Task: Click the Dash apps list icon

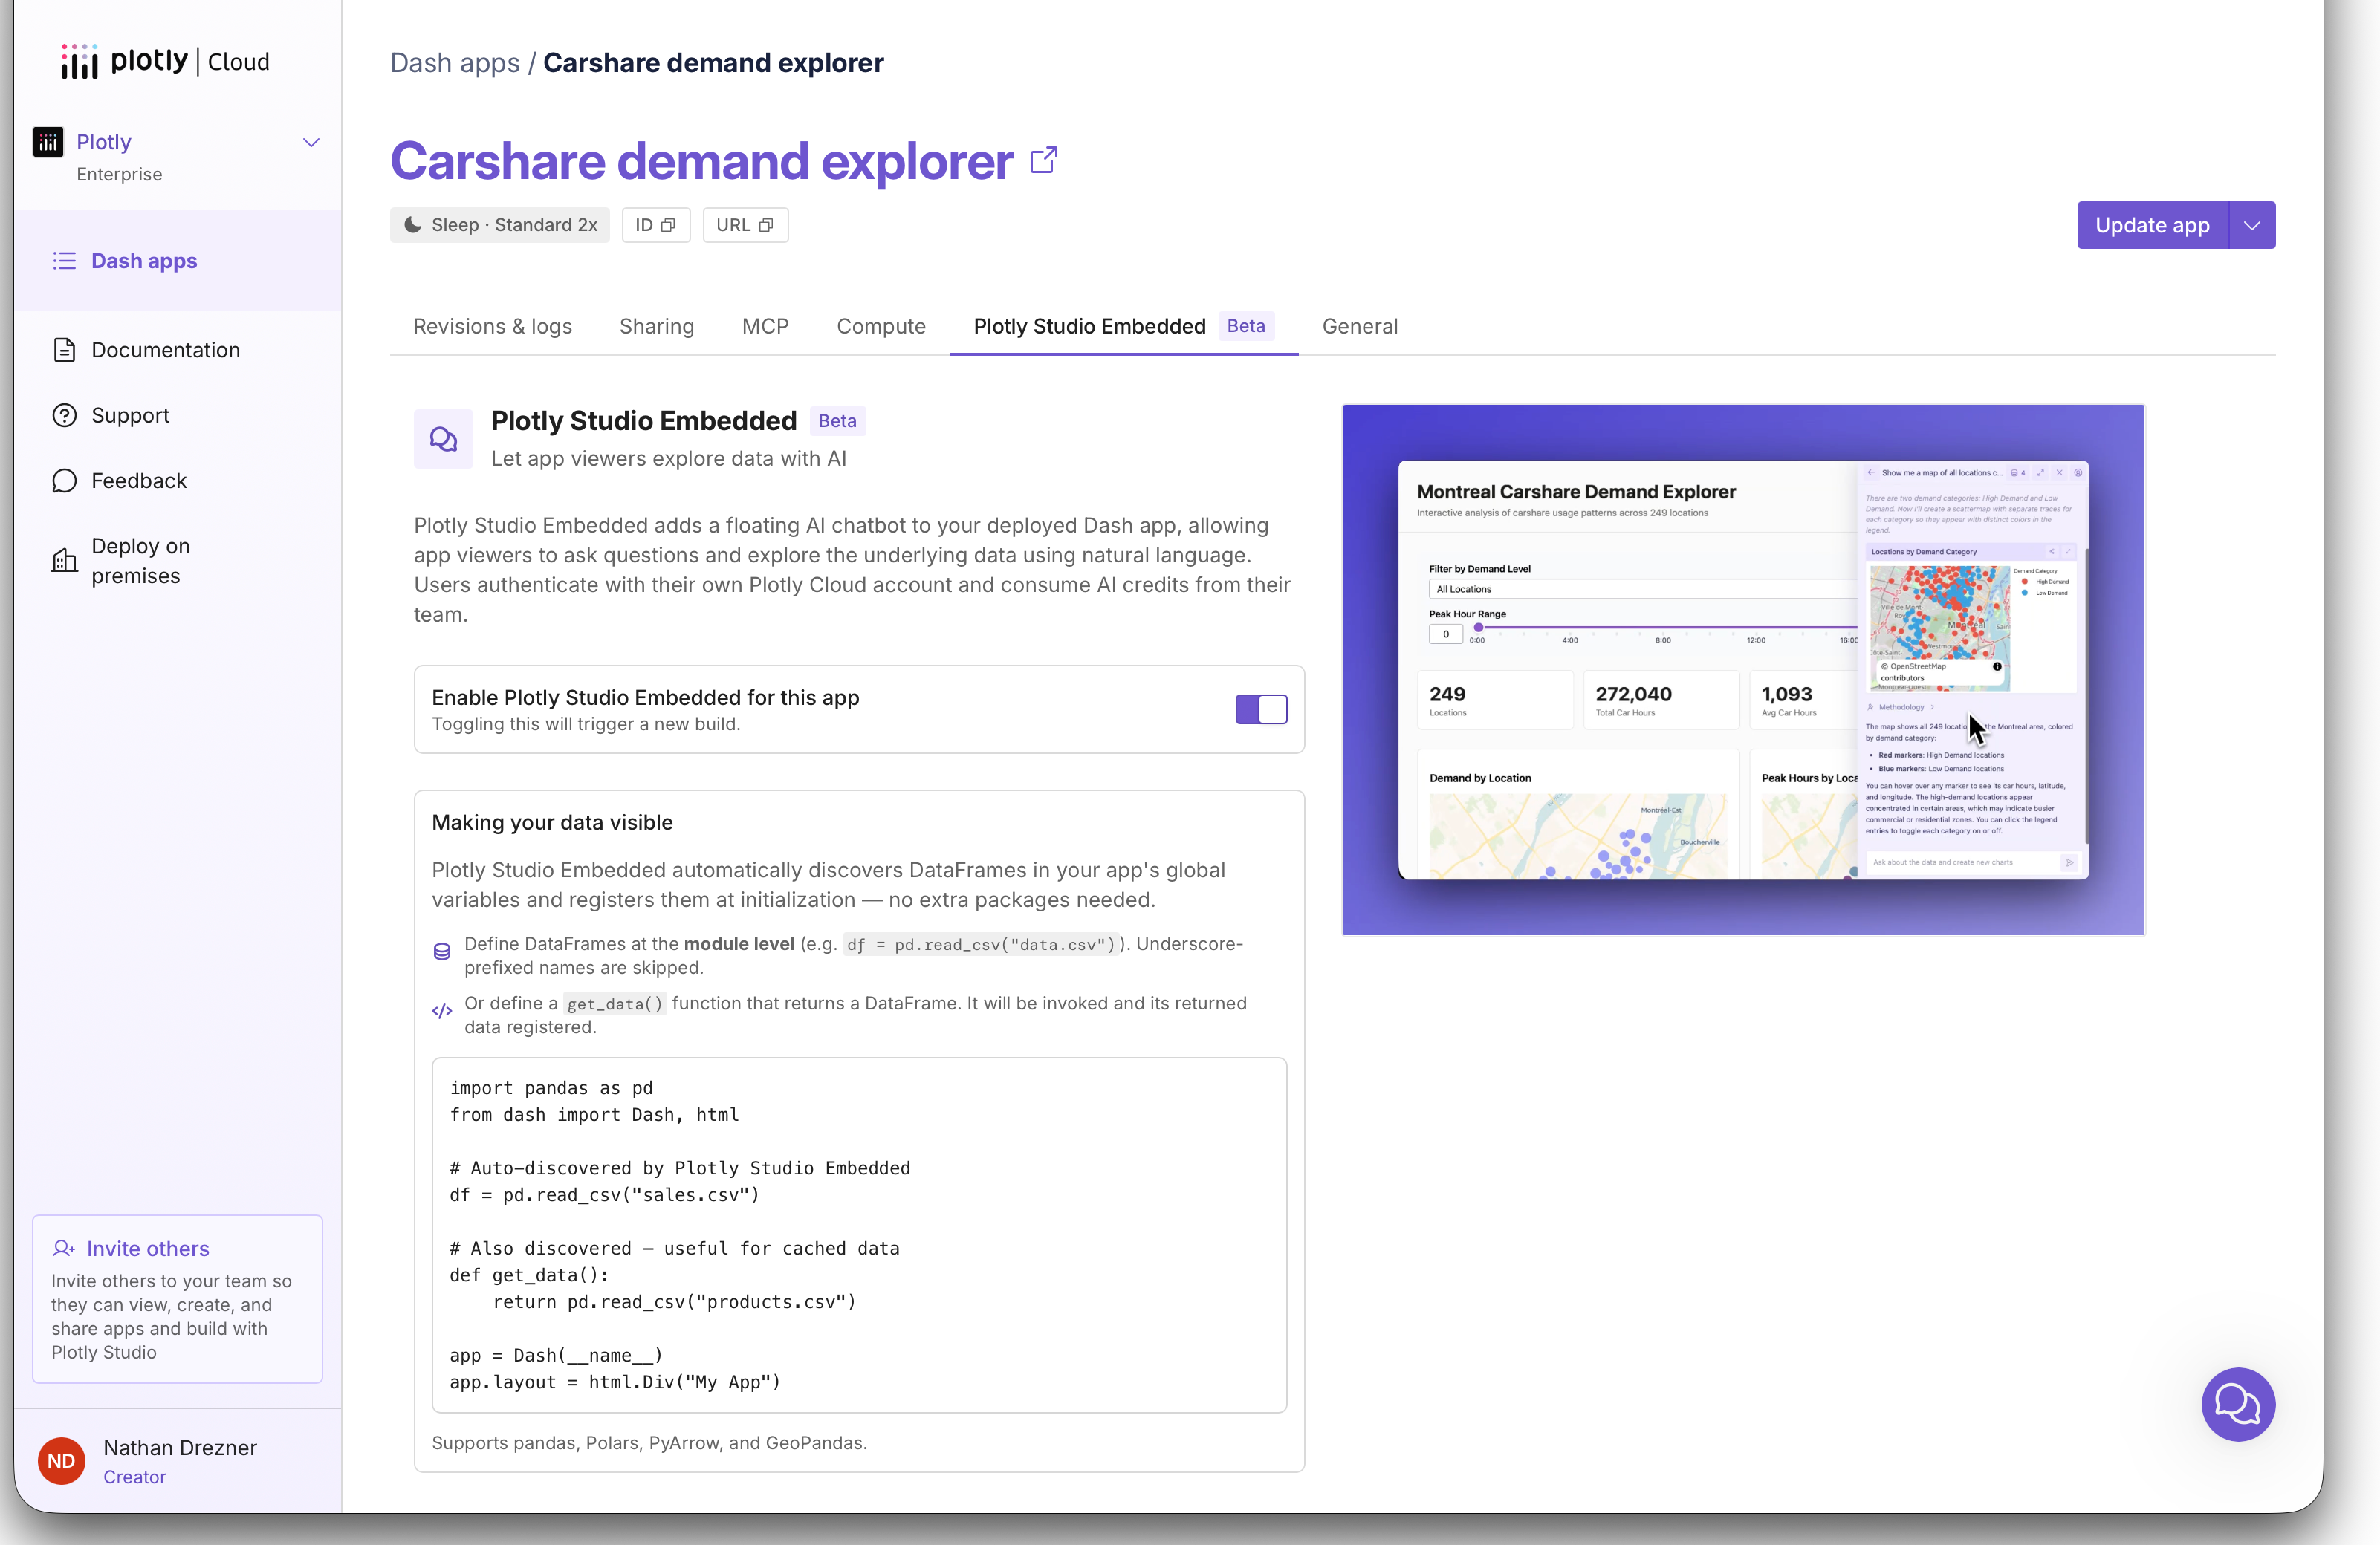Action: coord(65,261)
